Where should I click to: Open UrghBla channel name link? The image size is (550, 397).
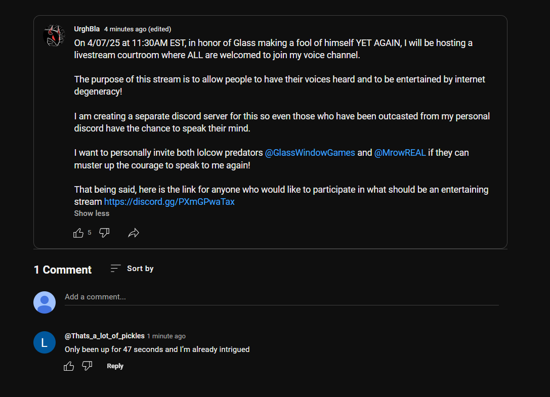click(87, 29)
